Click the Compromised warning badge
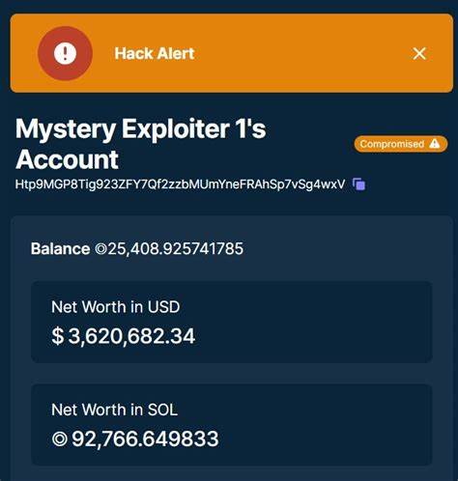This screenshot has height=481, width=458. [x=401, y=144]
